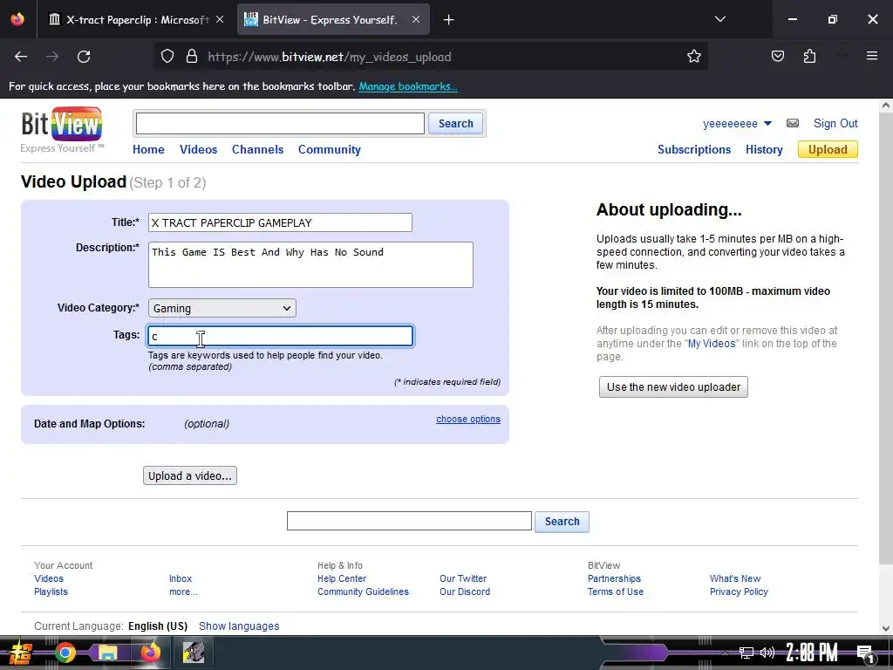The image size is (893, 670).
Task: Open the Videos menu item
Action: [198, 149]
